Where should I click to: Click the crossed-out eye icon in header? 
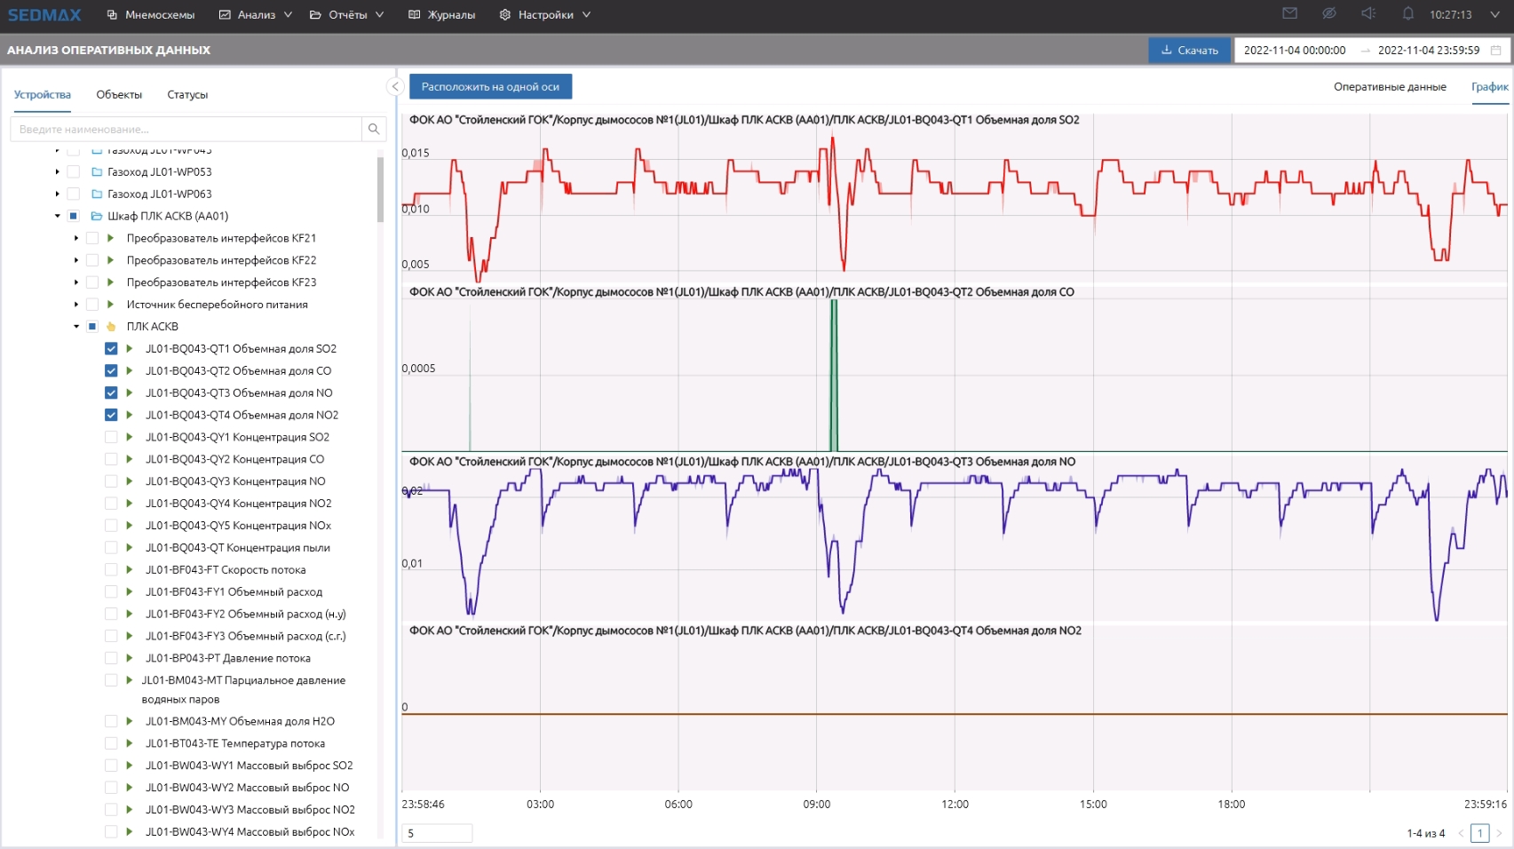1328,13
